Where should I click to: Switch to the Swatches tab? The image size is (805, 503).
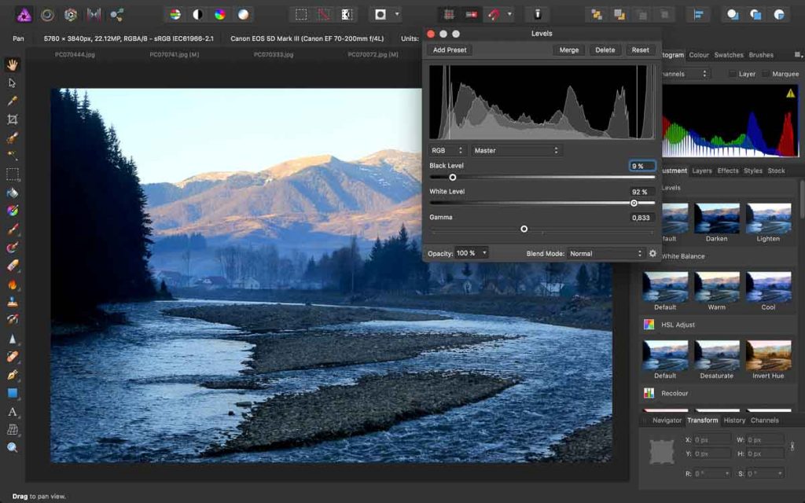(x=729, y=55)
